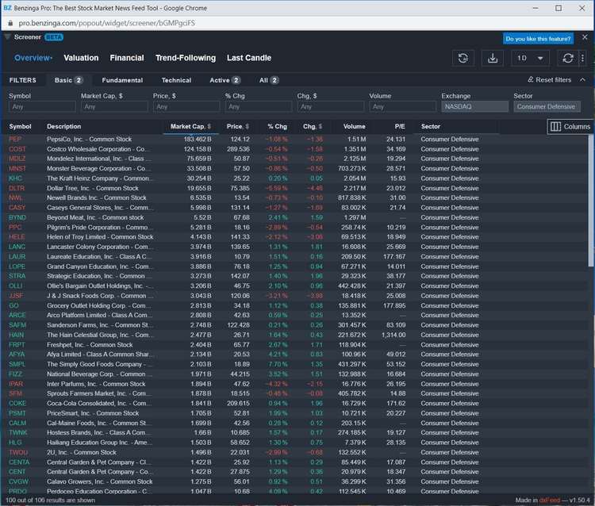Sort by Description column header

63,126
